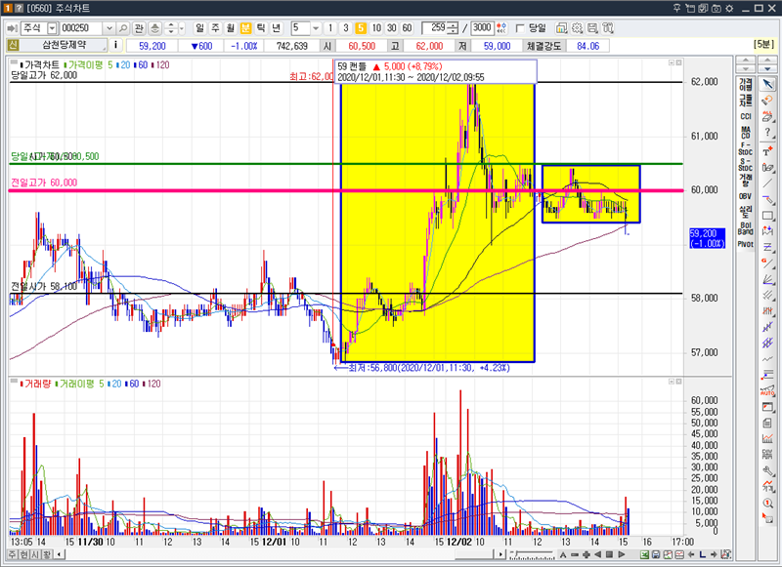Click the chart zoom slider at bottom
This screenshot has width=782, height=567.
(x=532, y=554)
